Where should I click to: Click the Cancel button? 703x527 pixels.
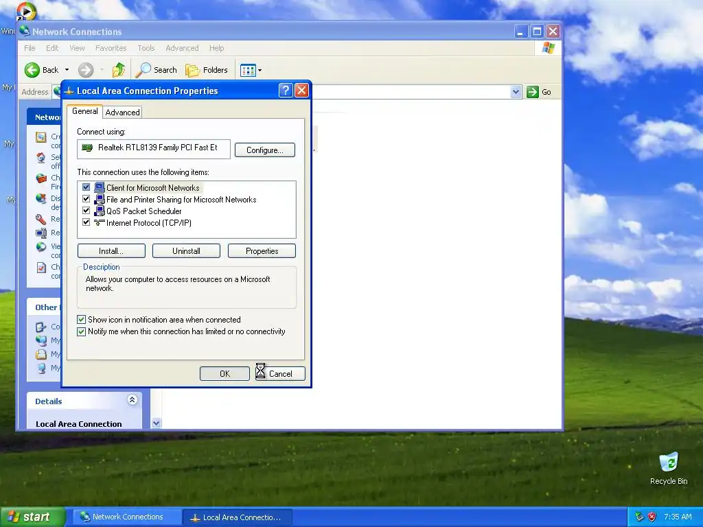click(281, 374)
